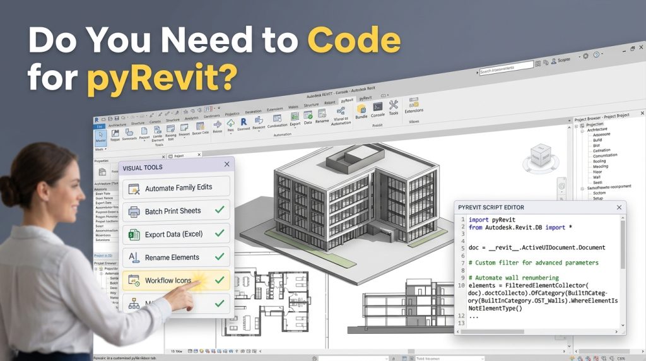Screen dimensions: 646x361
Task: Click Rename Elements button
Action: tap(177, 257)
